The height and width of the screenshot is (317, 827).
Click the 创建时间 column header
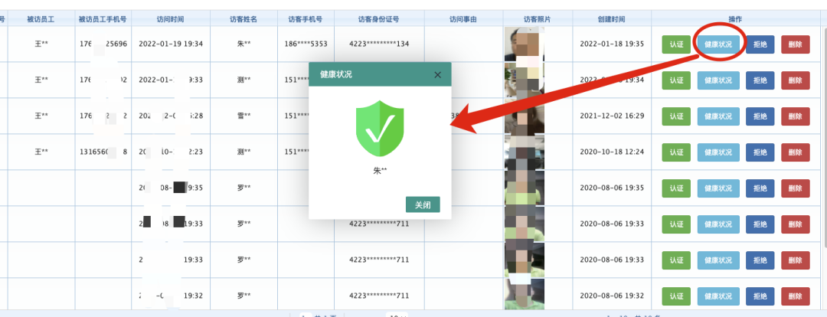[612, 18]
